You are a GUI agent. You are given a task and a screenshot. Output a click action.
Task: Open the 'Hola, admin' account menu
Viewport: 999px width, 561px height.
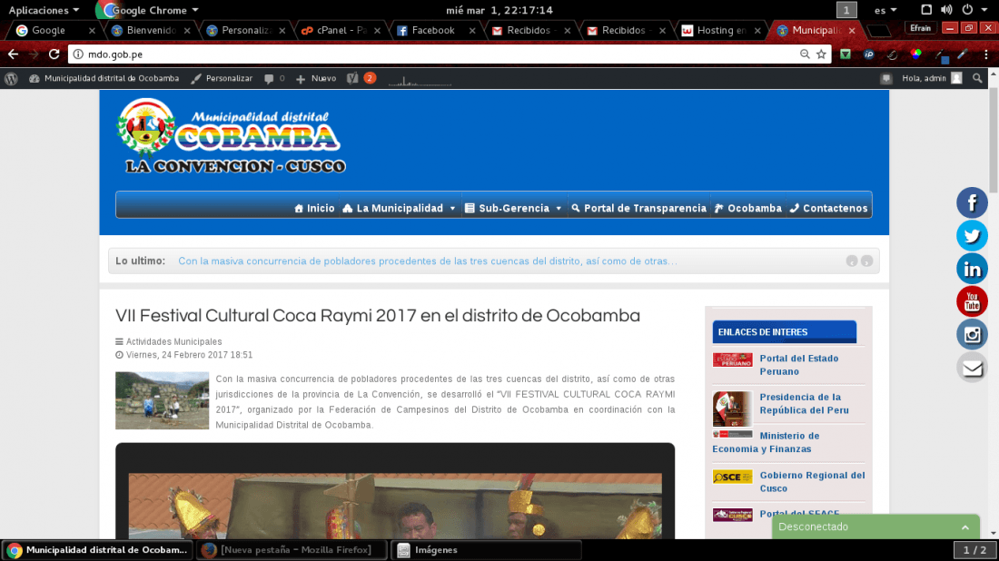pyautogui.click(x=932, y=78)
